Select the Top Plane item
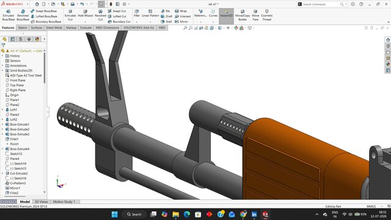This screenshot has width=391, height=220. (16, 86)
